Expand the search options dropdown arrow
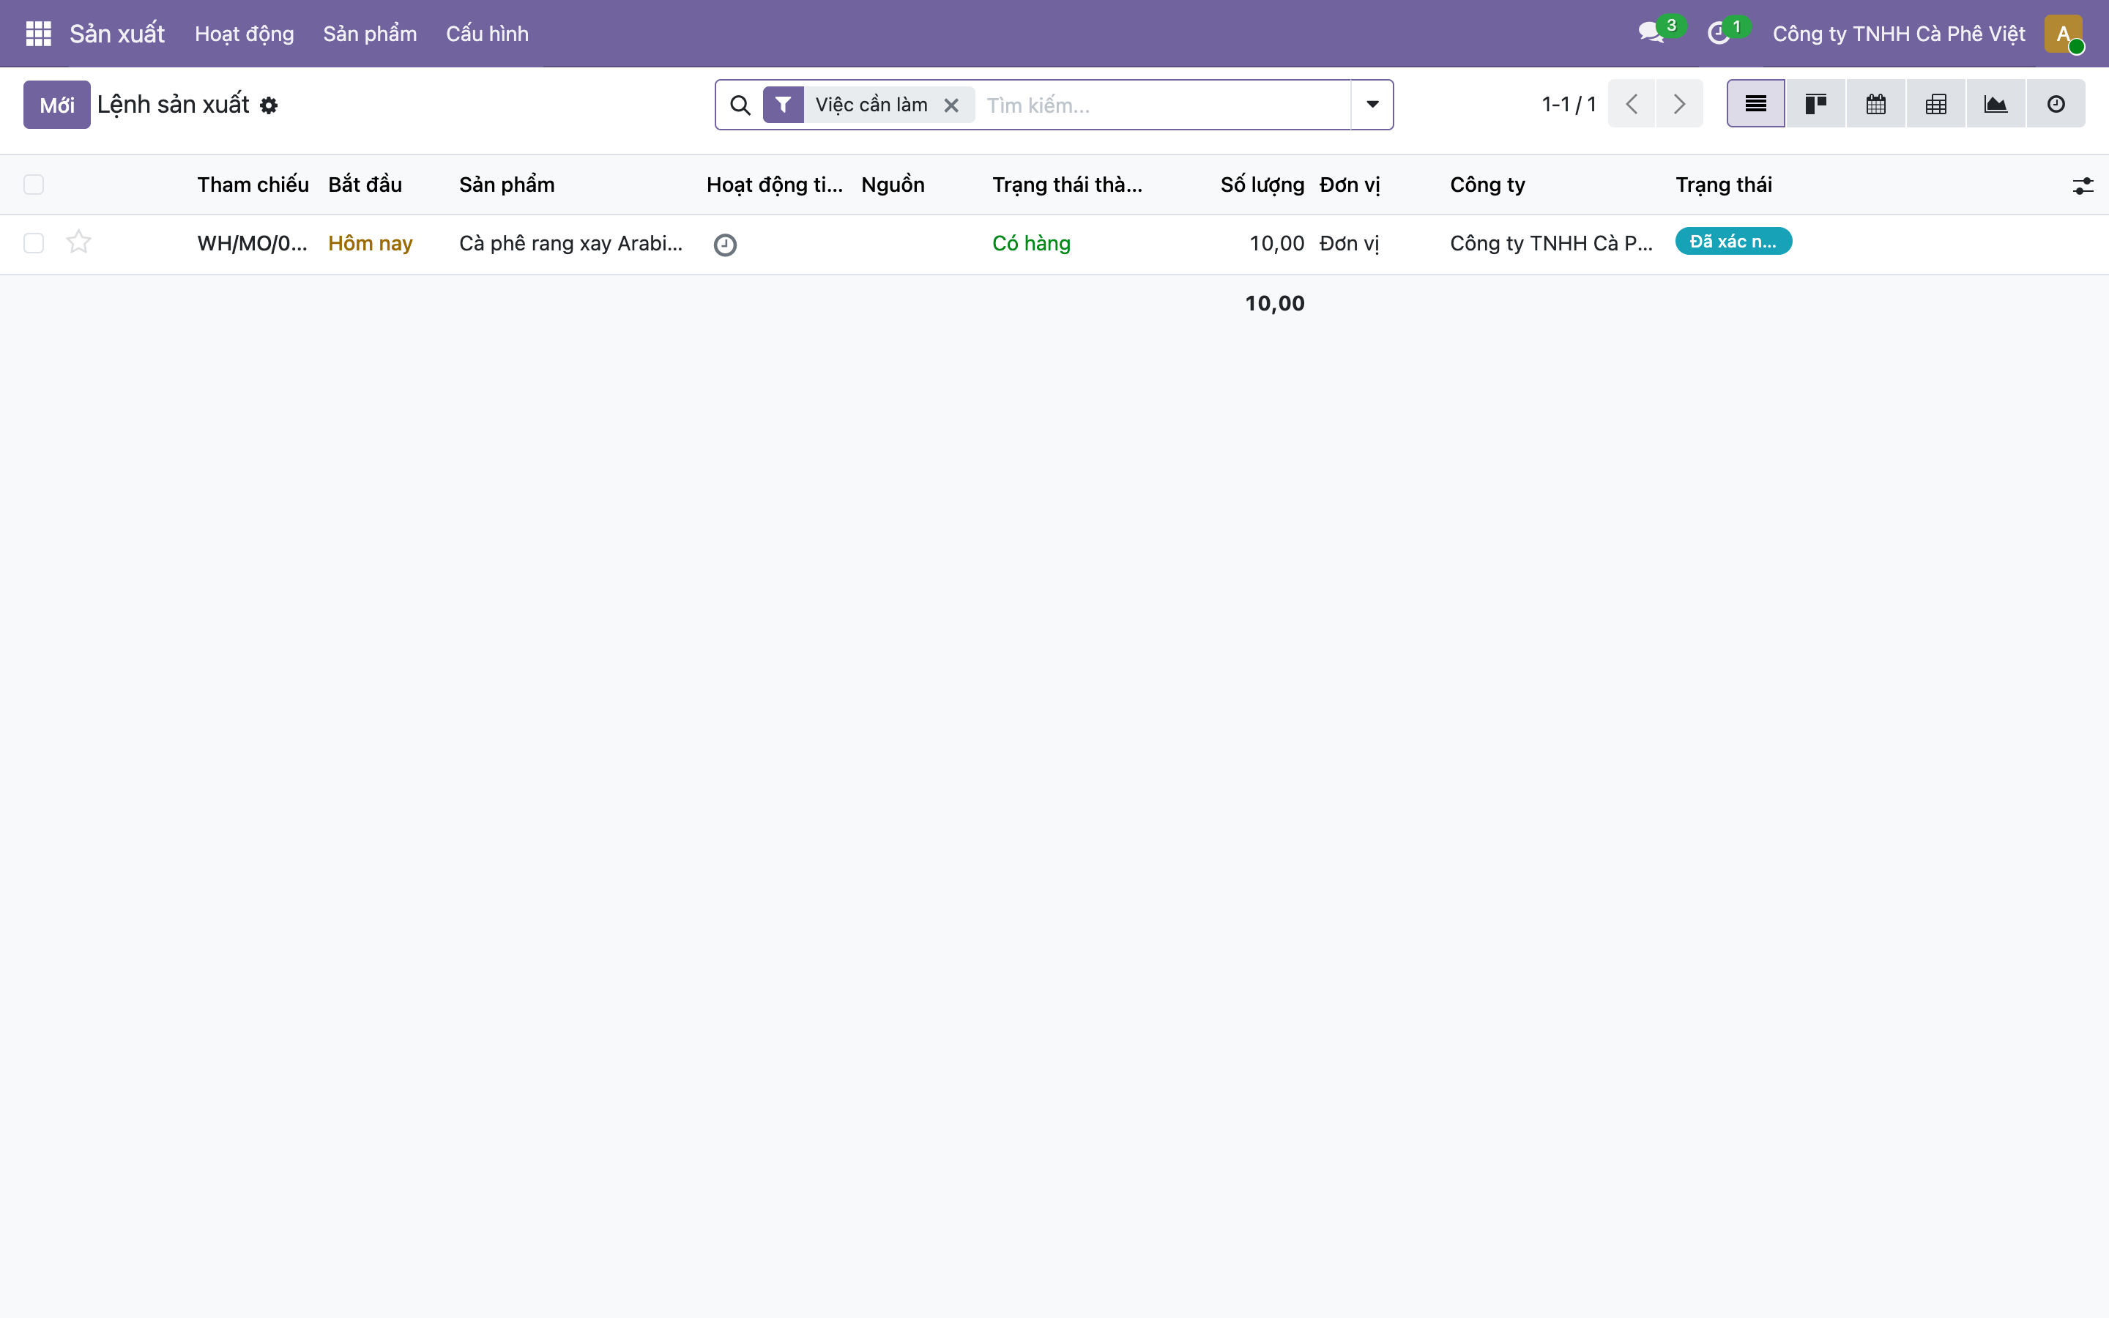This screenshot has height=1318, width=2109. (1372, 105)
